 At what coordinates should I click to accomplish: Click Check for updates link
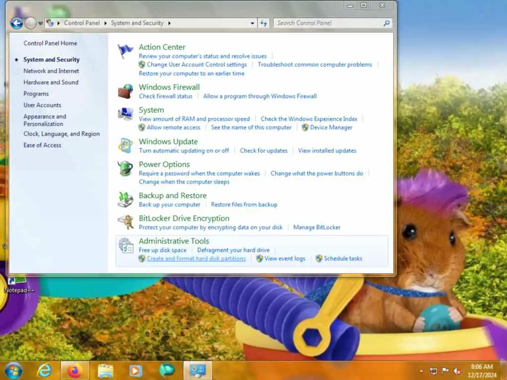pos(263,150)
